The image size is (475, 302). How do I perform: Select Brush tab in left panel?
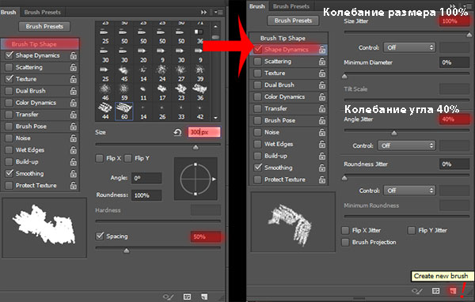click(9, 12)
